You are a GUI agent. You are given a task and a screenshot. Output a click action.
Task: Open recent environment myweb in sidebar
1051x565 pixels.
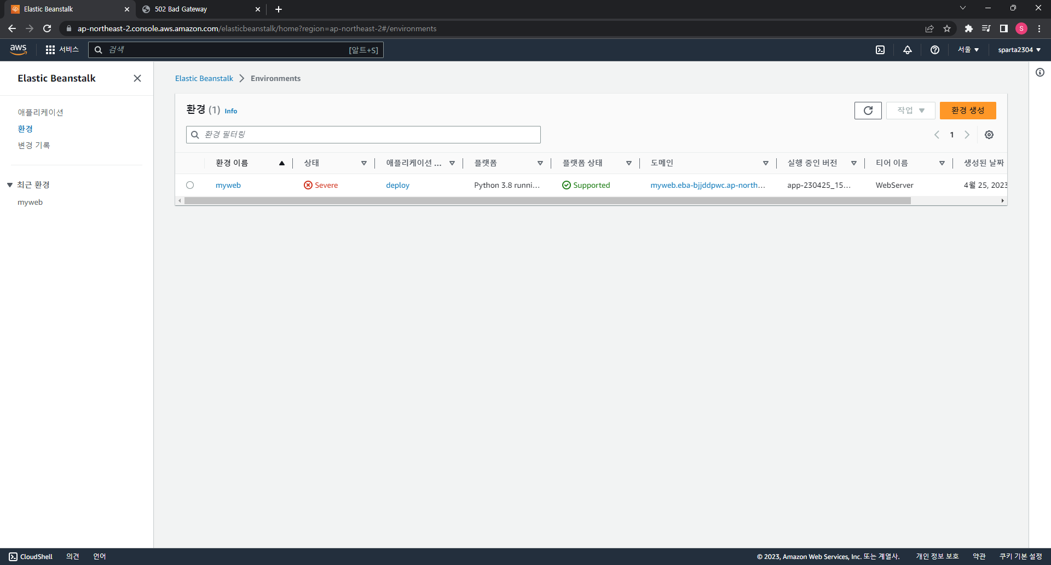click(x=30, y=202)
